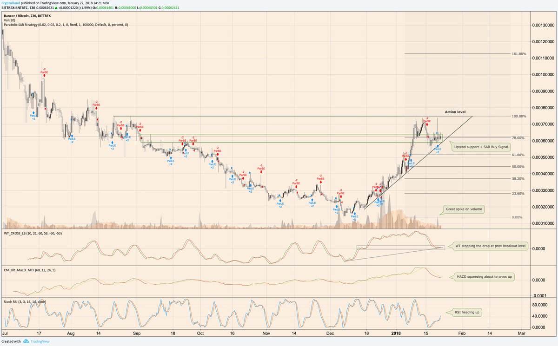Click the Nov label on time axis

266,333
